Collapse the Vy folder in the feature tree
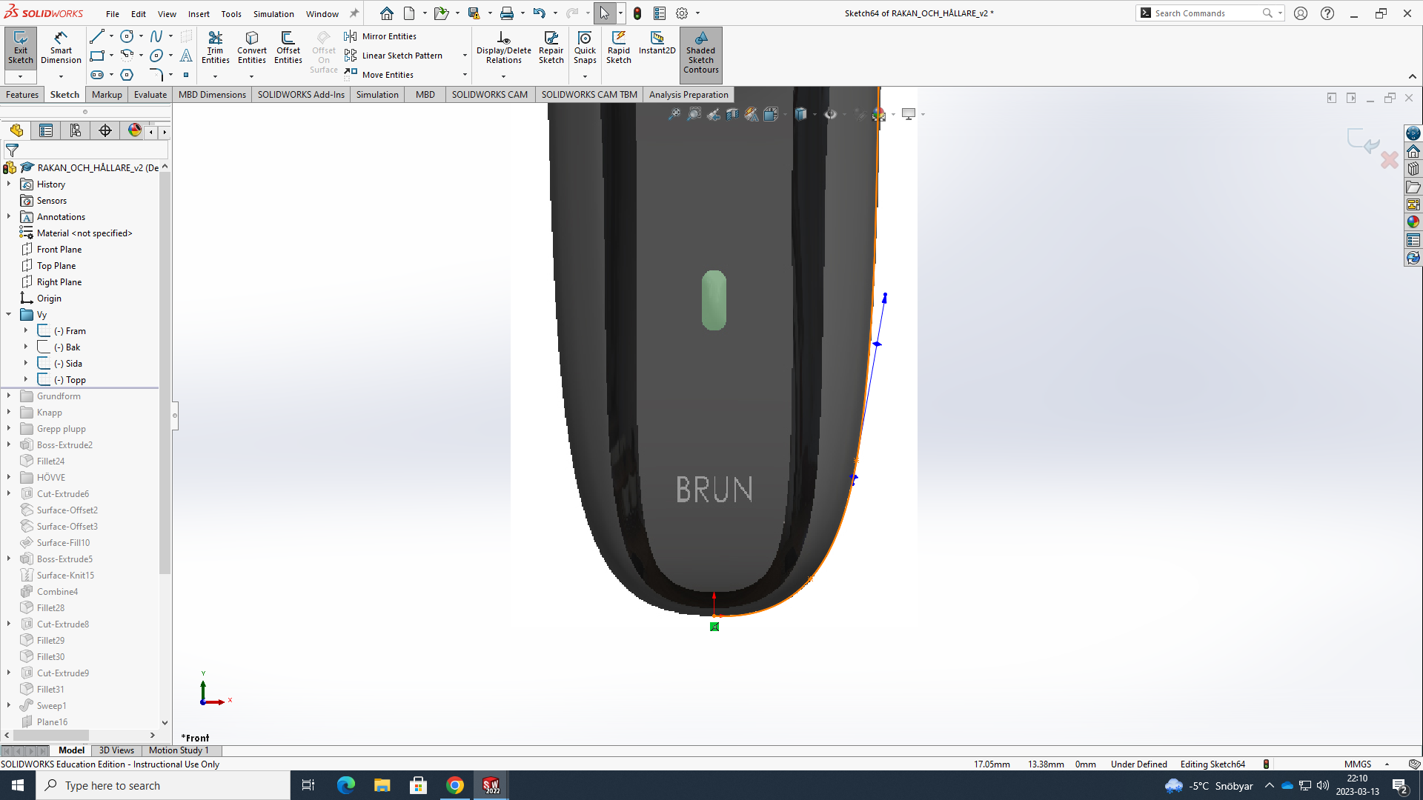 [x=8, y=314]
